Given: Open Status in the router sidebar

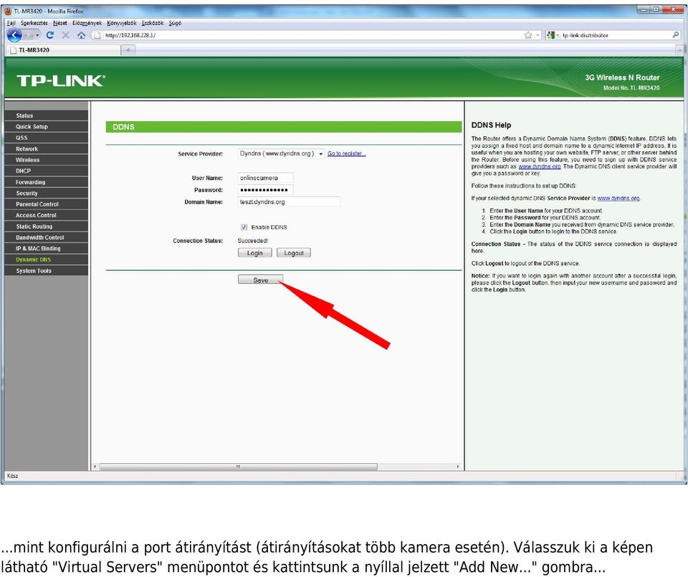Looking at the screenshot, I should pyautogui.click(x=47, y=115).
